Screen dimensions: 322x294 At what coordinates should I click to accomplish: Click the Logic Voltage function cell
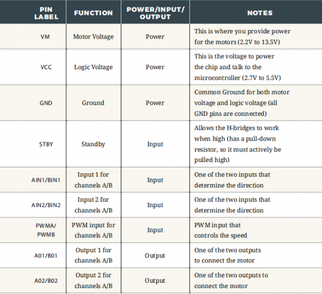click(x=93, y=67)
